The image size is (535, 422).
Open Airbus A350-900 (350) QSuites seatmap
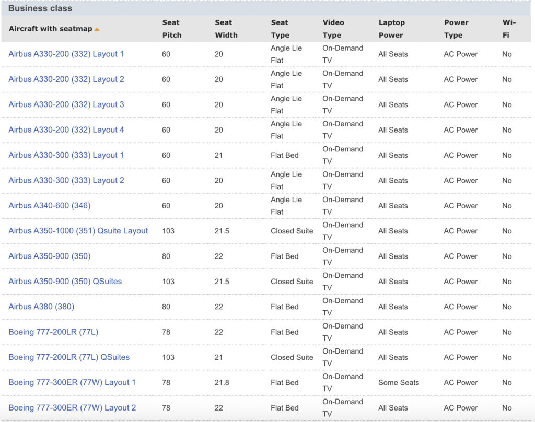tap(65, 281)
